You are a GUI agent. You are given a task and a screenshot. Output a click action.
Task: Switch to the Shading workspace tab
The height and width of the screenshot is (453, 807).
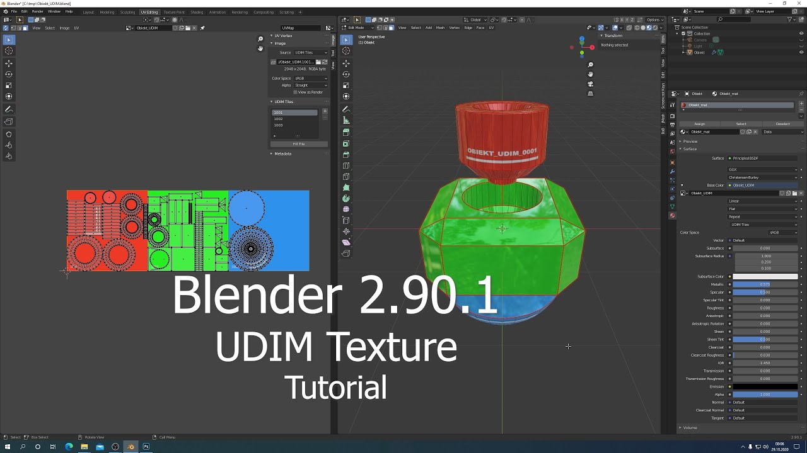pyautogui.click(x=197, y=12)
